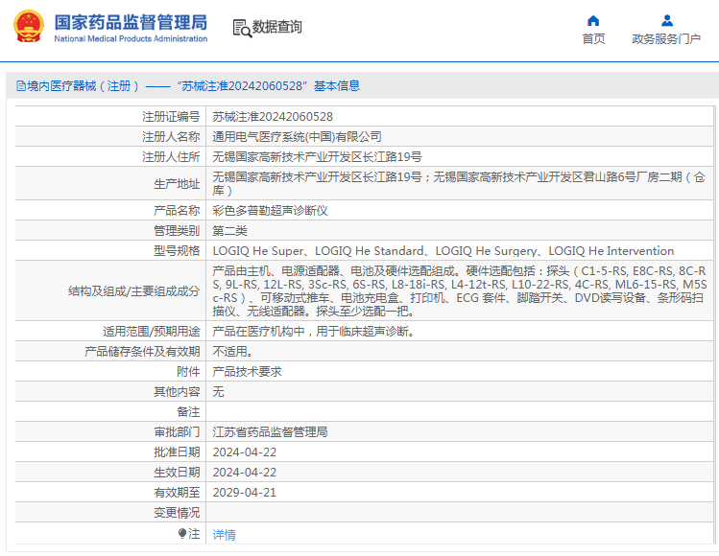
Task: Click the 产品名称 label
Action: pos(177,211)
